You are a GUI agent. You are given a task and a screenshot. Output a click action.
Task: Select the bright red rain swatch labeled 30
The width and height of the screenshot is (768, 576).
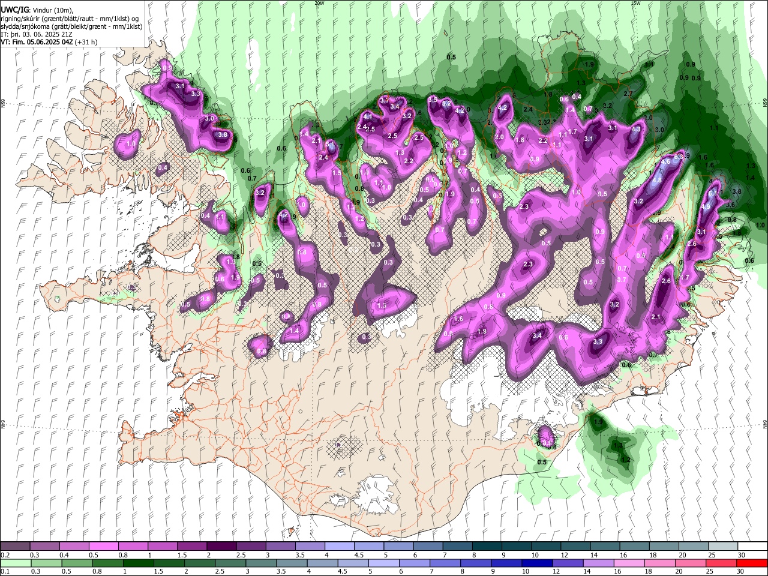pos(752,563)
